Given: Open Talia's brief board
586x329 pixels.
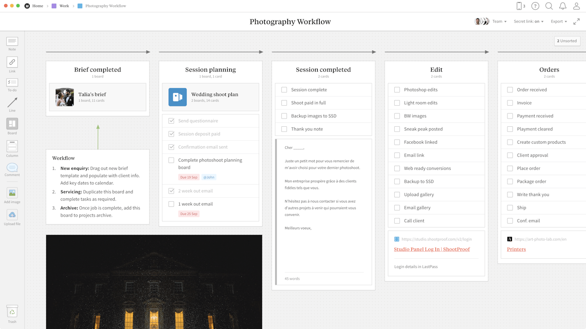Looking at the screenshot, I should 98,97.
